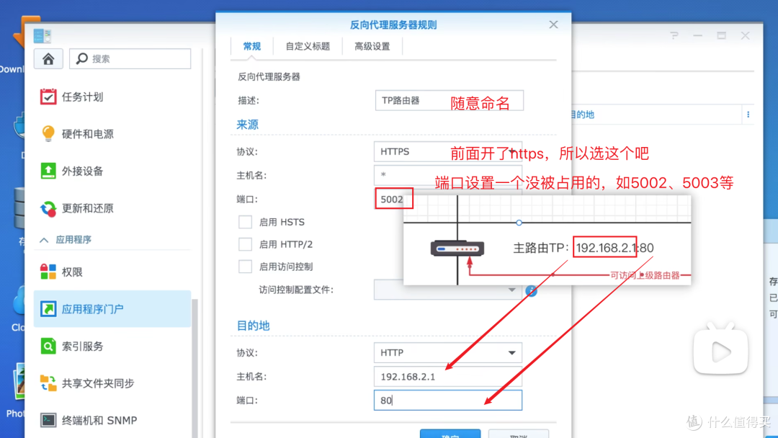Select the 索引服务 sidebar label
This screenshot has height=438, width=778.
click(82, 347)
